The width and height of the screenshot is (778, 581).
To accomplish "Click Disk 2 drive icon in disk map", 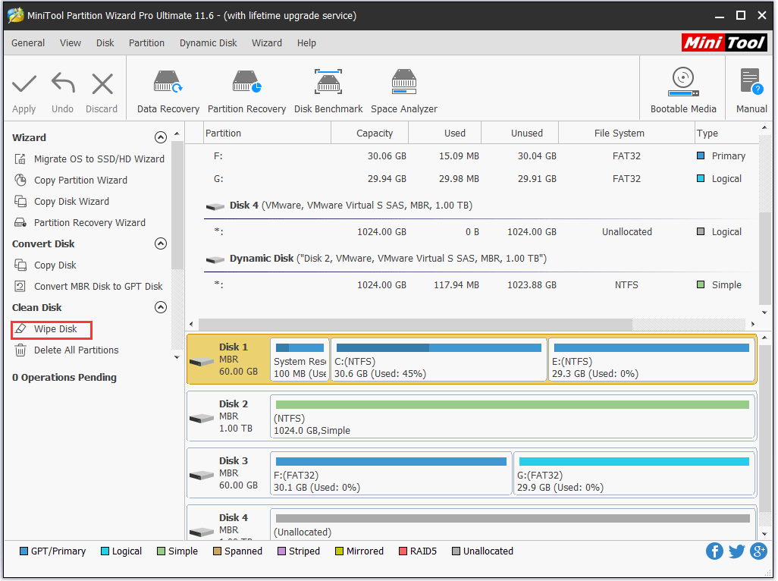I will [x=202, y=418].
